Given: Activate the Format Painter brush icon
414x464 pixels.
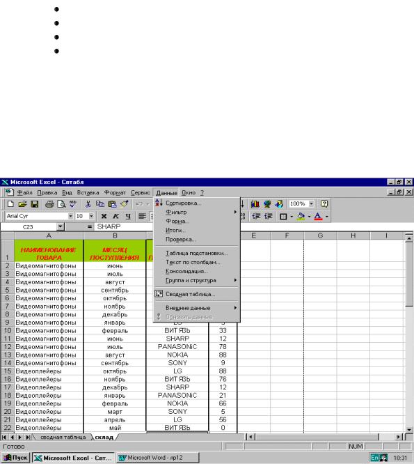Looking at the screenshot, I should pos(124,204).
